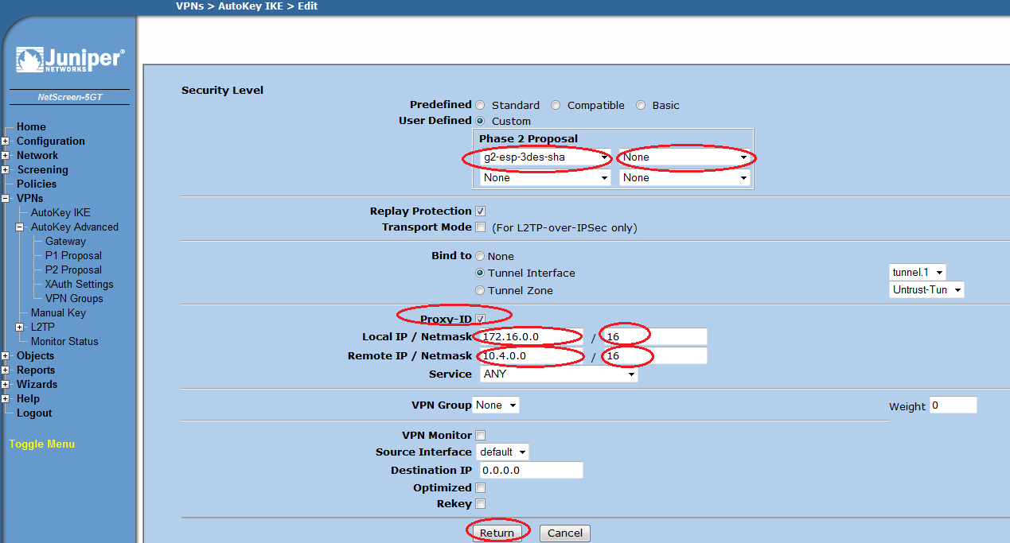Image resolution: width=1010 pixels, height=543 pixels.
Task: Expand the Wizards plus icon
Action: 6,385
